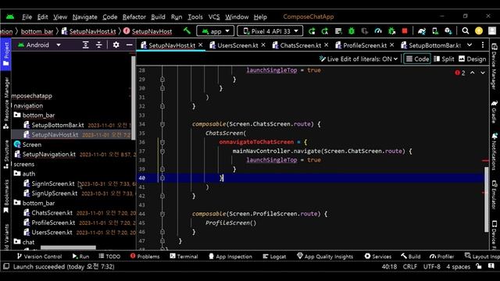Click editor vertical scrollbar thumb

486,199
